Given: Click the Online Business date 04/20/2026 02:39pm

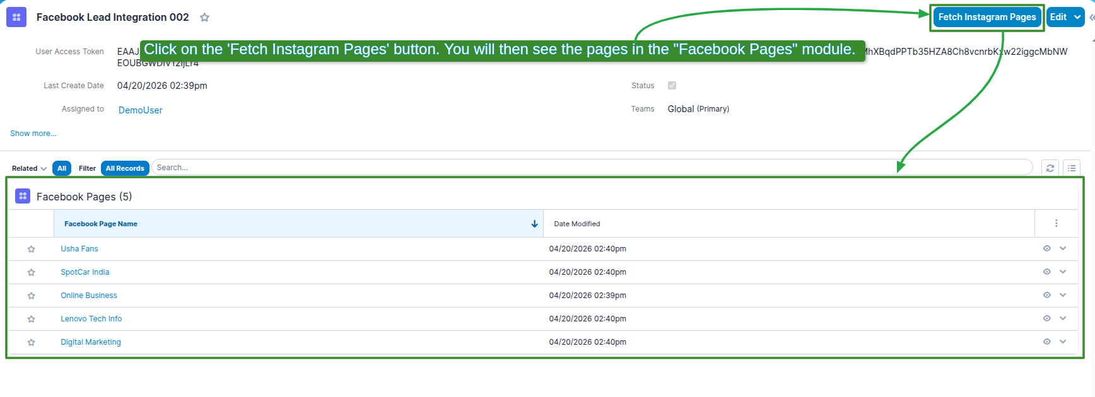Looking at the screenshot, I should click(x=588, y=296).
